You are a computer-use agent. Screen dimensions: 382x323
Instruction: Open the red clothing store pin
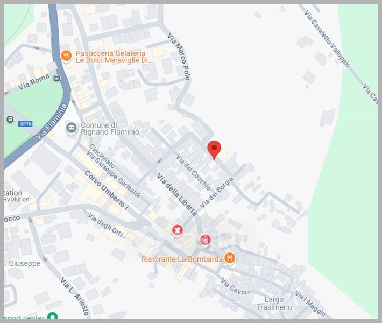[x=176, y=230]
